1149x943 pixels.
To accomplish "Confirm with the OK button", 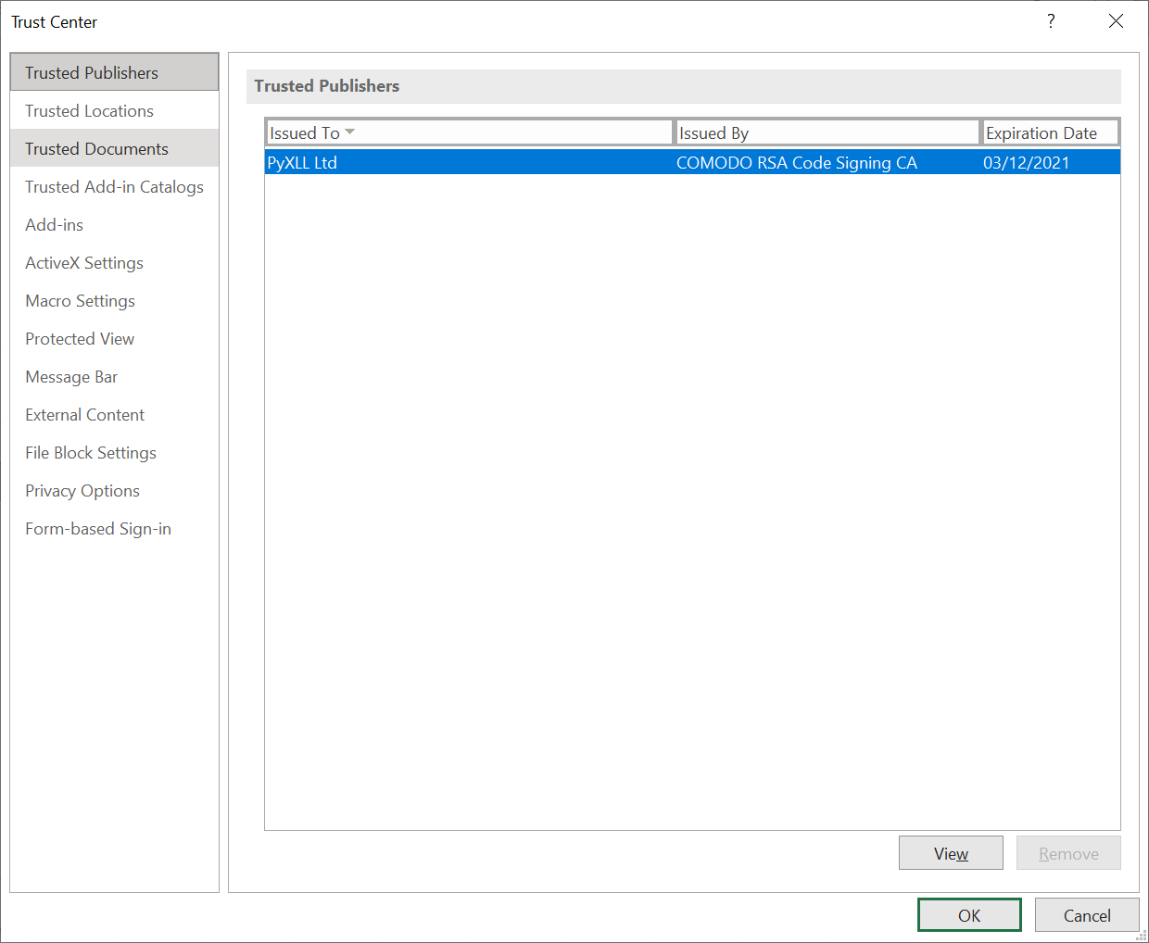I will 969,915.
